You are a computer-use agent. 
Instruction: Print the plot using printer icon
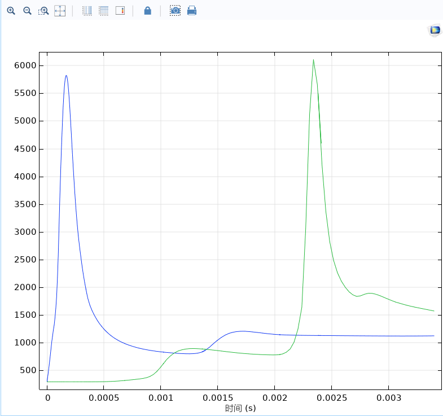point(192,11)
